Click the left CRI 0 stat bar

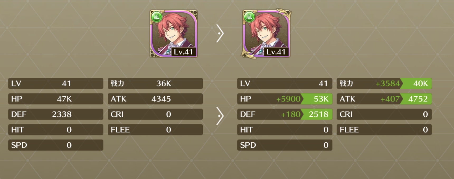click(x=155, y=114)
